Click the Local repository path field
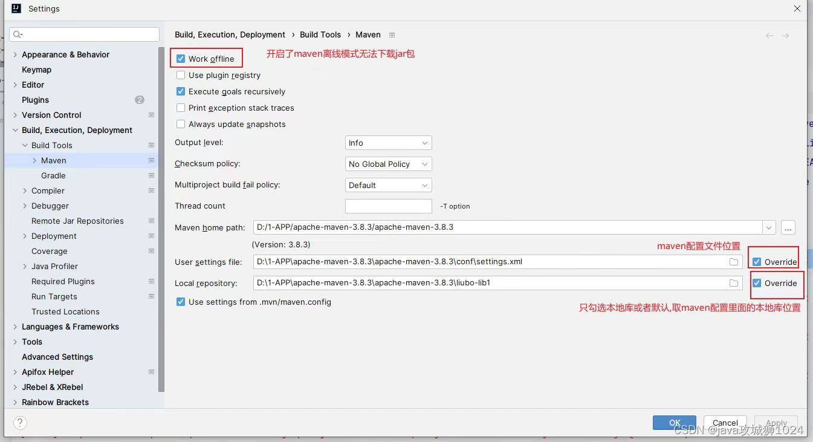This screenshot has width=813, height=442. tap(498, 283)
